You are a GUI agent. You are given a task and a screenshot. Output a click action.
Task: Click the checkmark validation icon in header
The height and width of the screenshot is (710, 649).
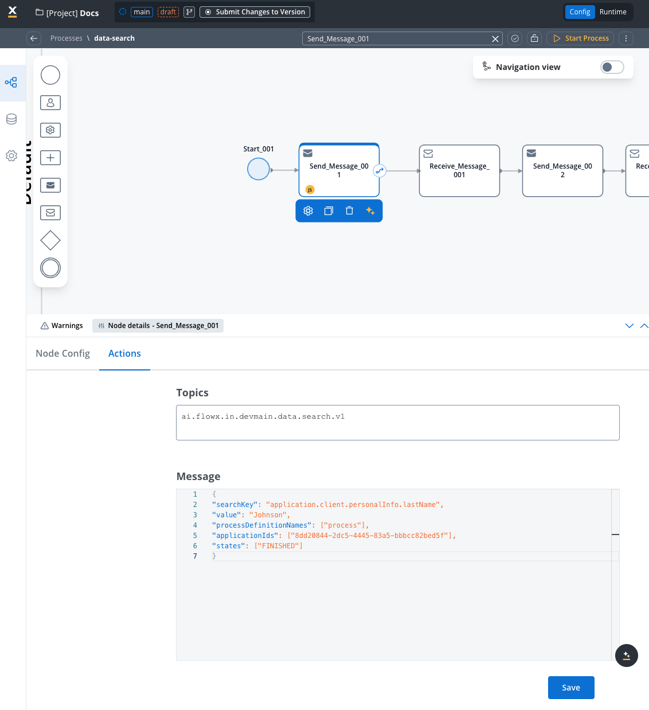point(515,38)
